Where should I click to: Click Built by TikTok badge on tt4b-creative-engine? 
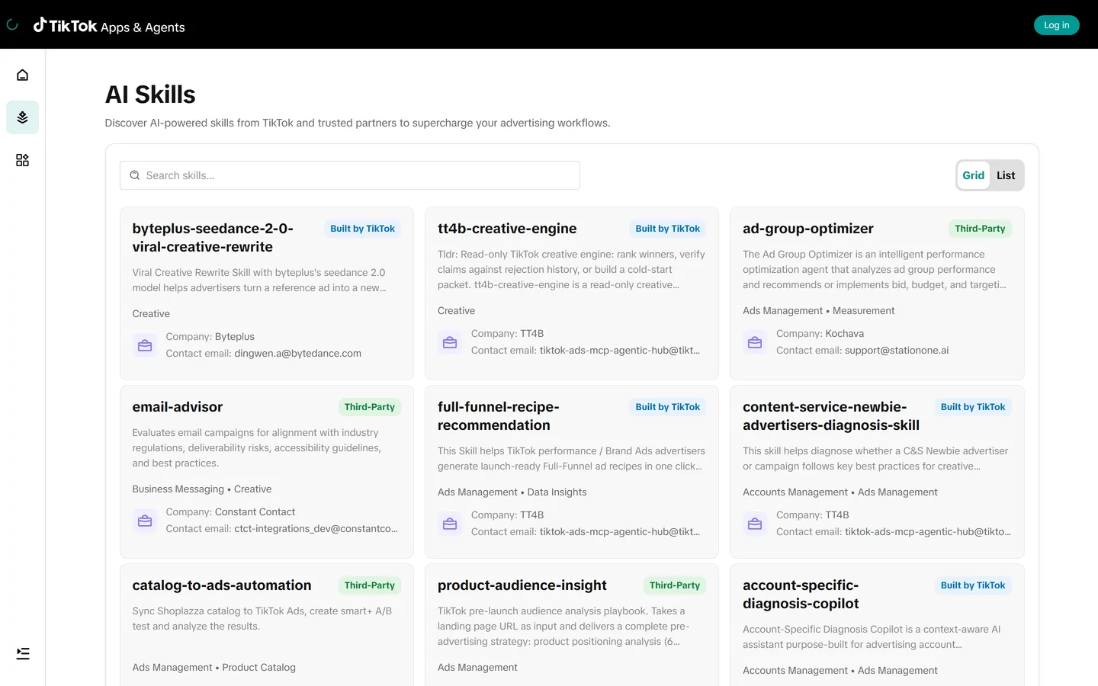pyautogui.click(x=668, y=229)
